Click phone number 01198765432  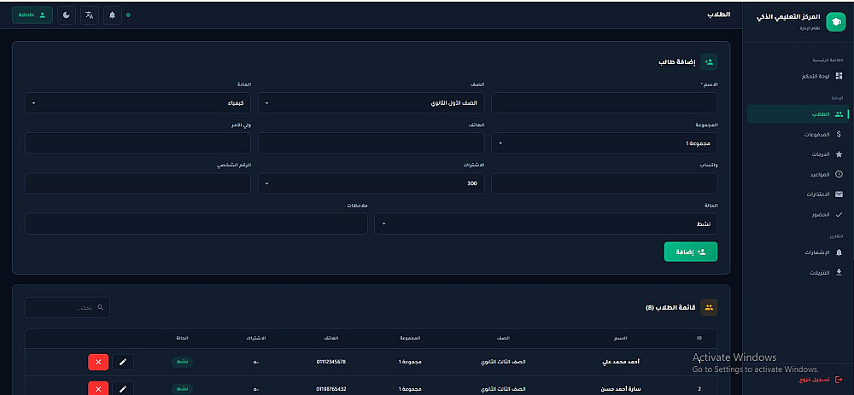coord(331,389)
